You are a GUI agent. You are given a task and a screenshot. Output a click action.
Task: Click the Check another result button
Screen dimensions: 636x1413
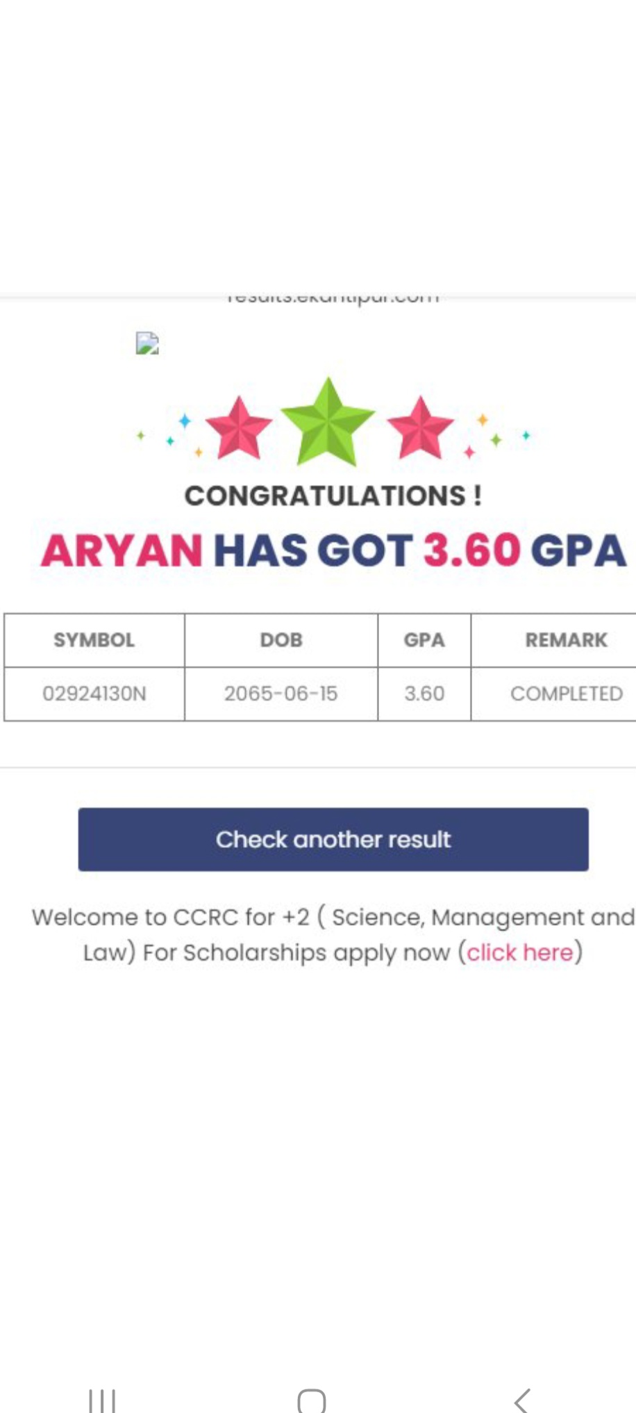tap(333, 839)
